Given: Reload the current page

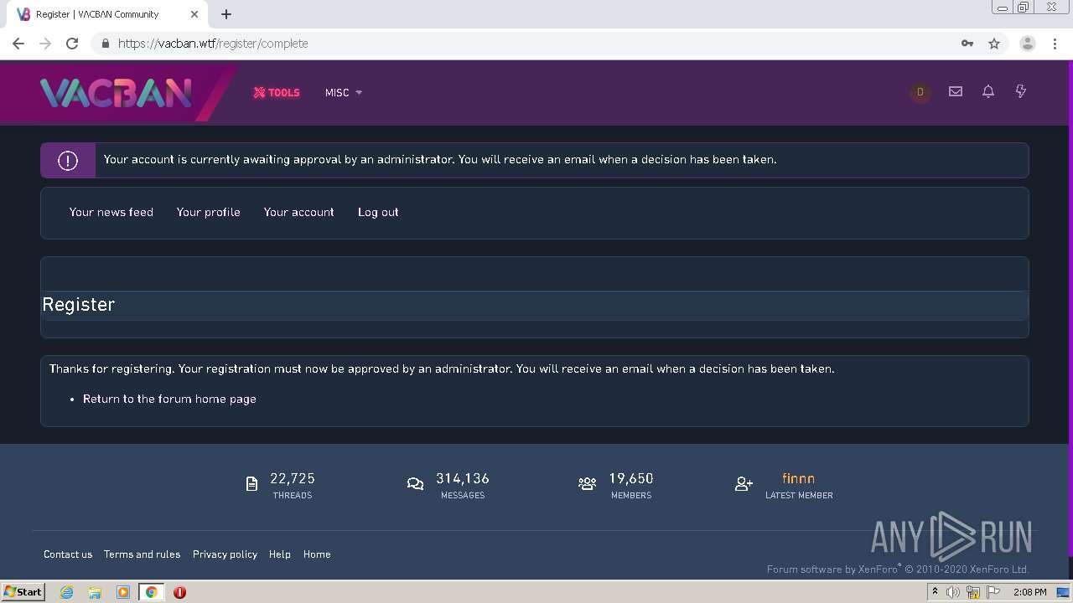Looking at the screenshot, I should coord(72,44).
